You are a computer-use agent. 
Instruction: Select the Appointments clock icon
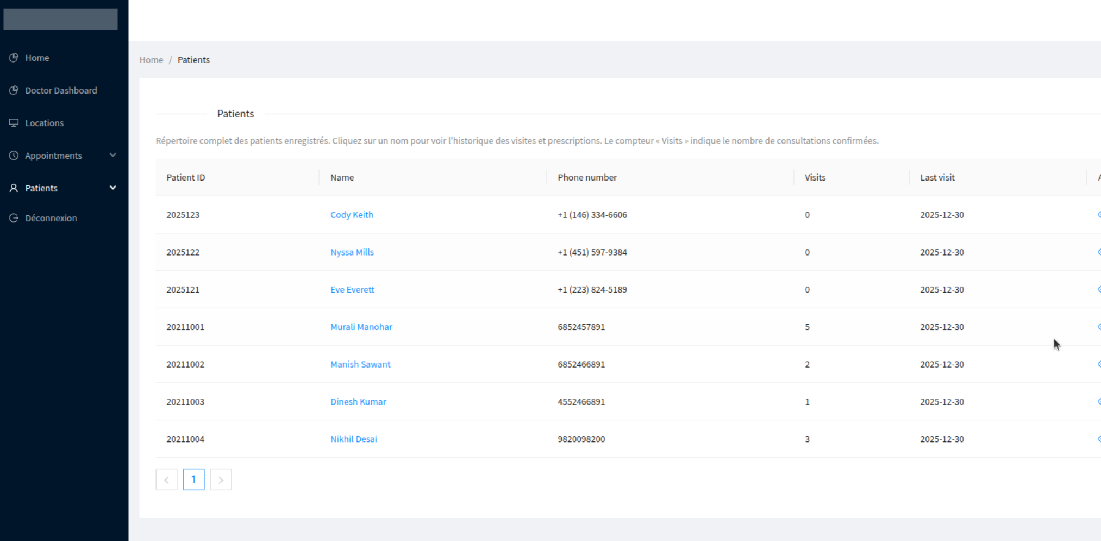(x=14, y=156)
